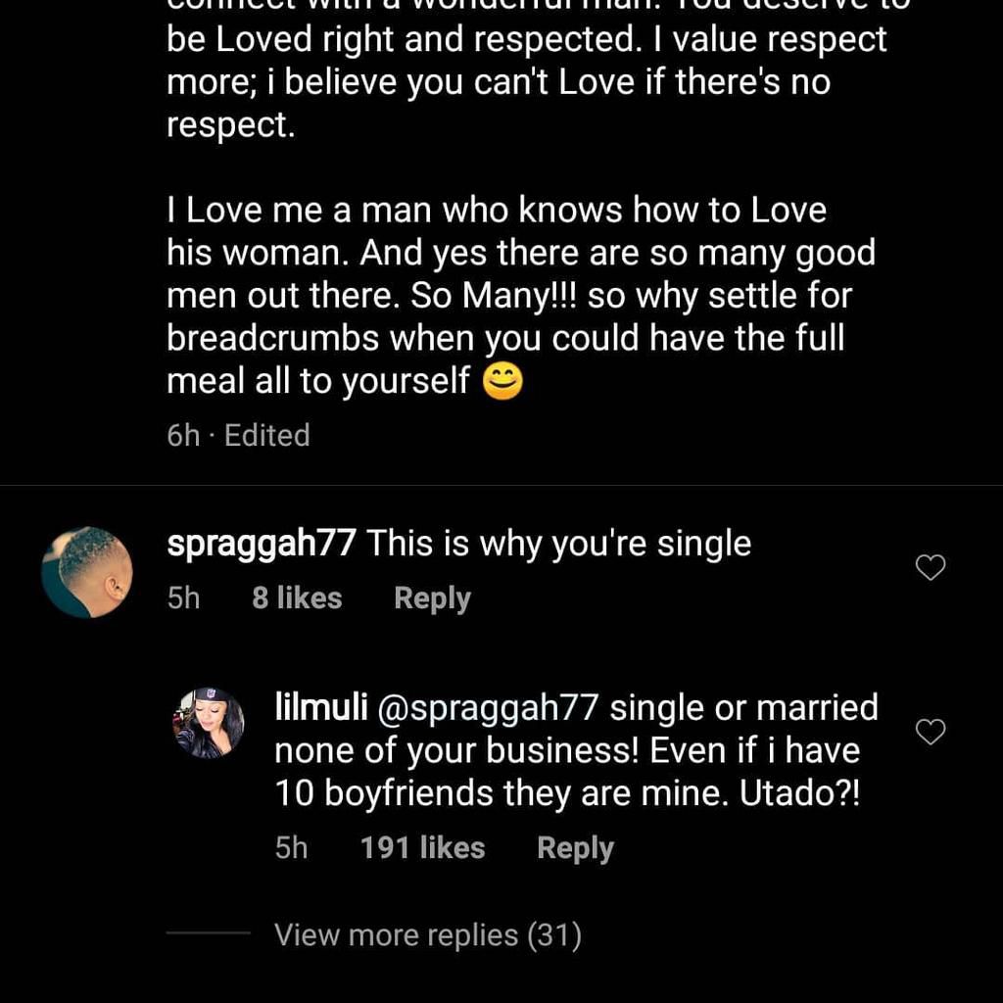Image resolution: width=1003 pixels, height=1003 pixels.
Task: Like spraggah77's comment via heart icon
Action: tap(931, 567)
